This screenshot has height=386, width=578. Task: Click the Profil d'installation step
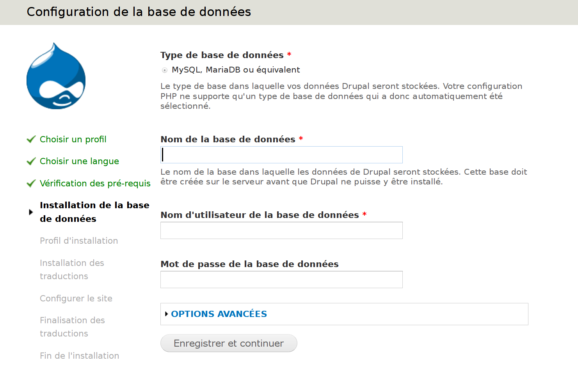click(x=79, y=241)
